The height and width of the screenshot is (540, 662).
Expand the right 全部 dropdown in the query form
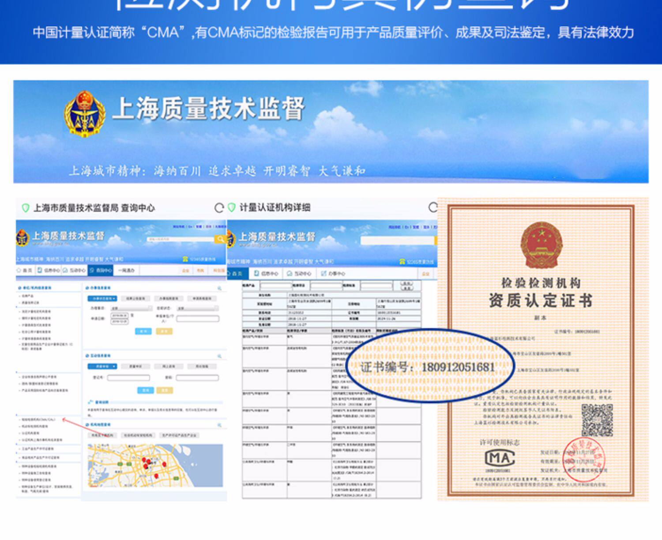pyautogui.click(x=198, y=308)
